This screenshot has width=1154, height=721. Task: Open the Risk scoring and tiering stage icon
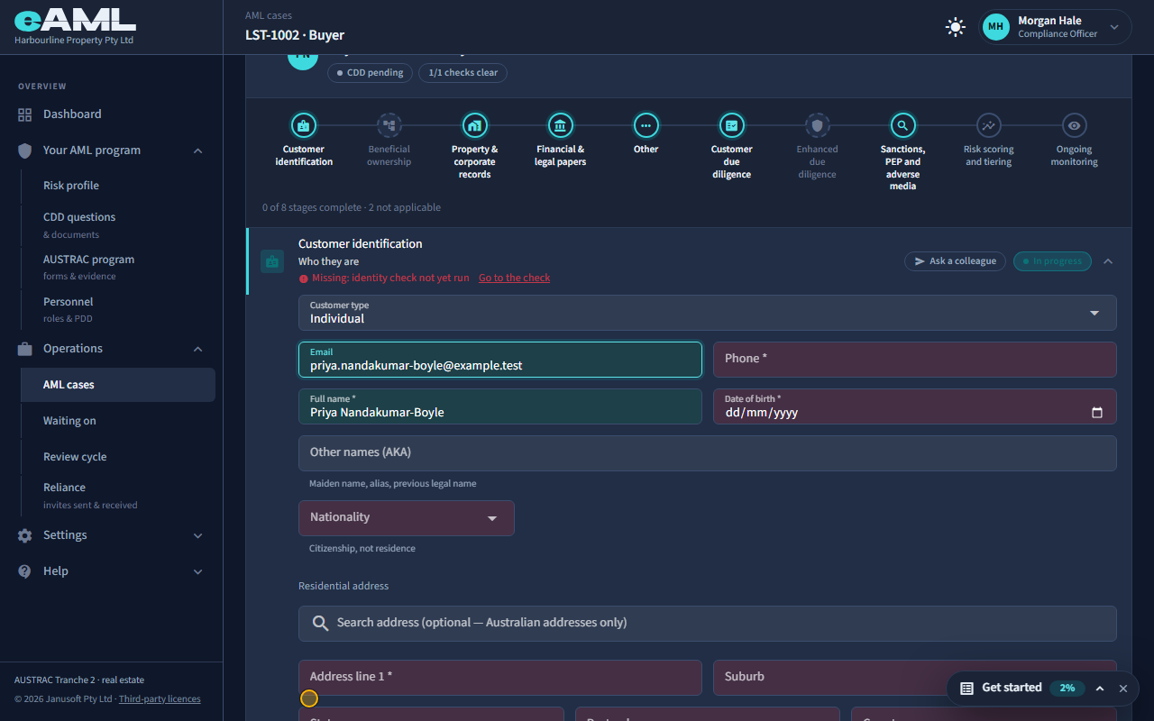point(988,125)
